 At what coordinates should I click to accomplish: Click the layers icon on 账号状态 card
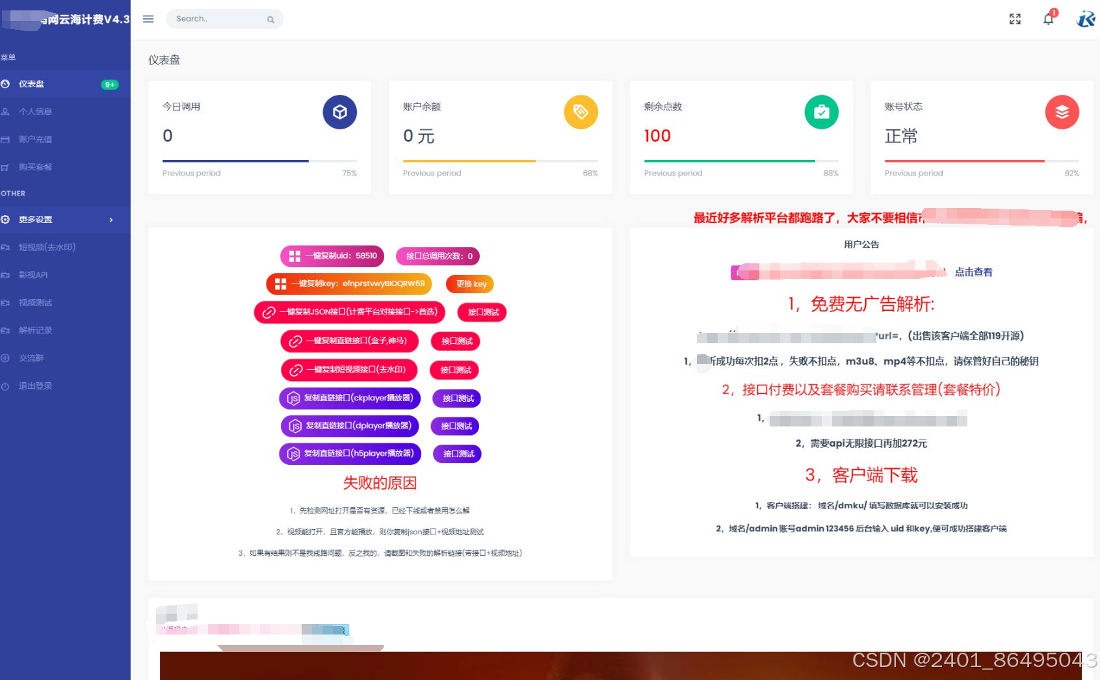1062,112
